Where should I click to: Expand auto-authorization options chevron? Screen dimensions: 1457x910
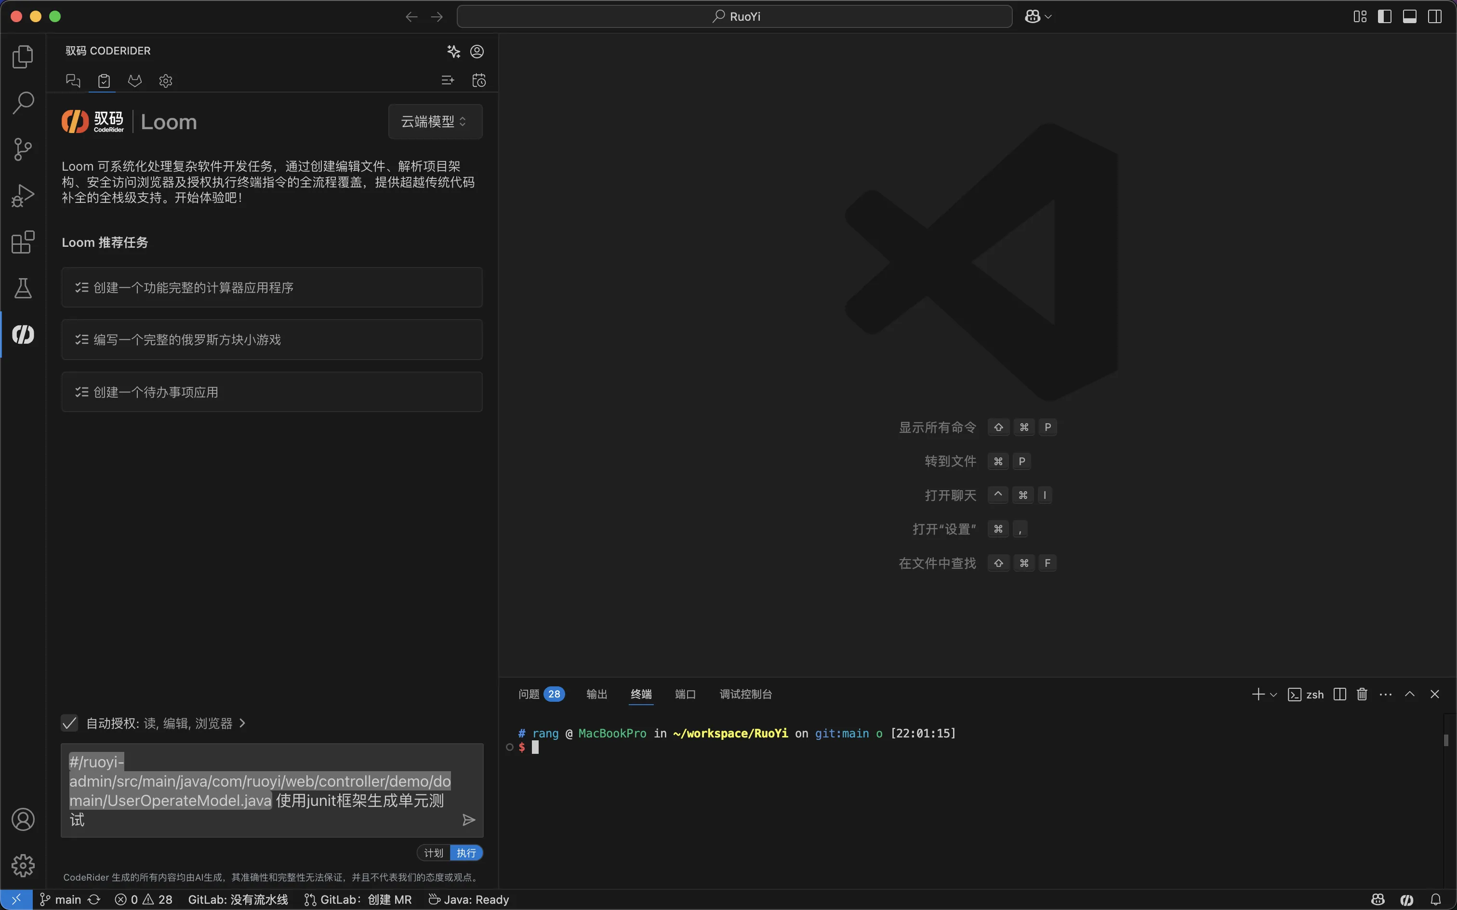click(x=242, y=723)
